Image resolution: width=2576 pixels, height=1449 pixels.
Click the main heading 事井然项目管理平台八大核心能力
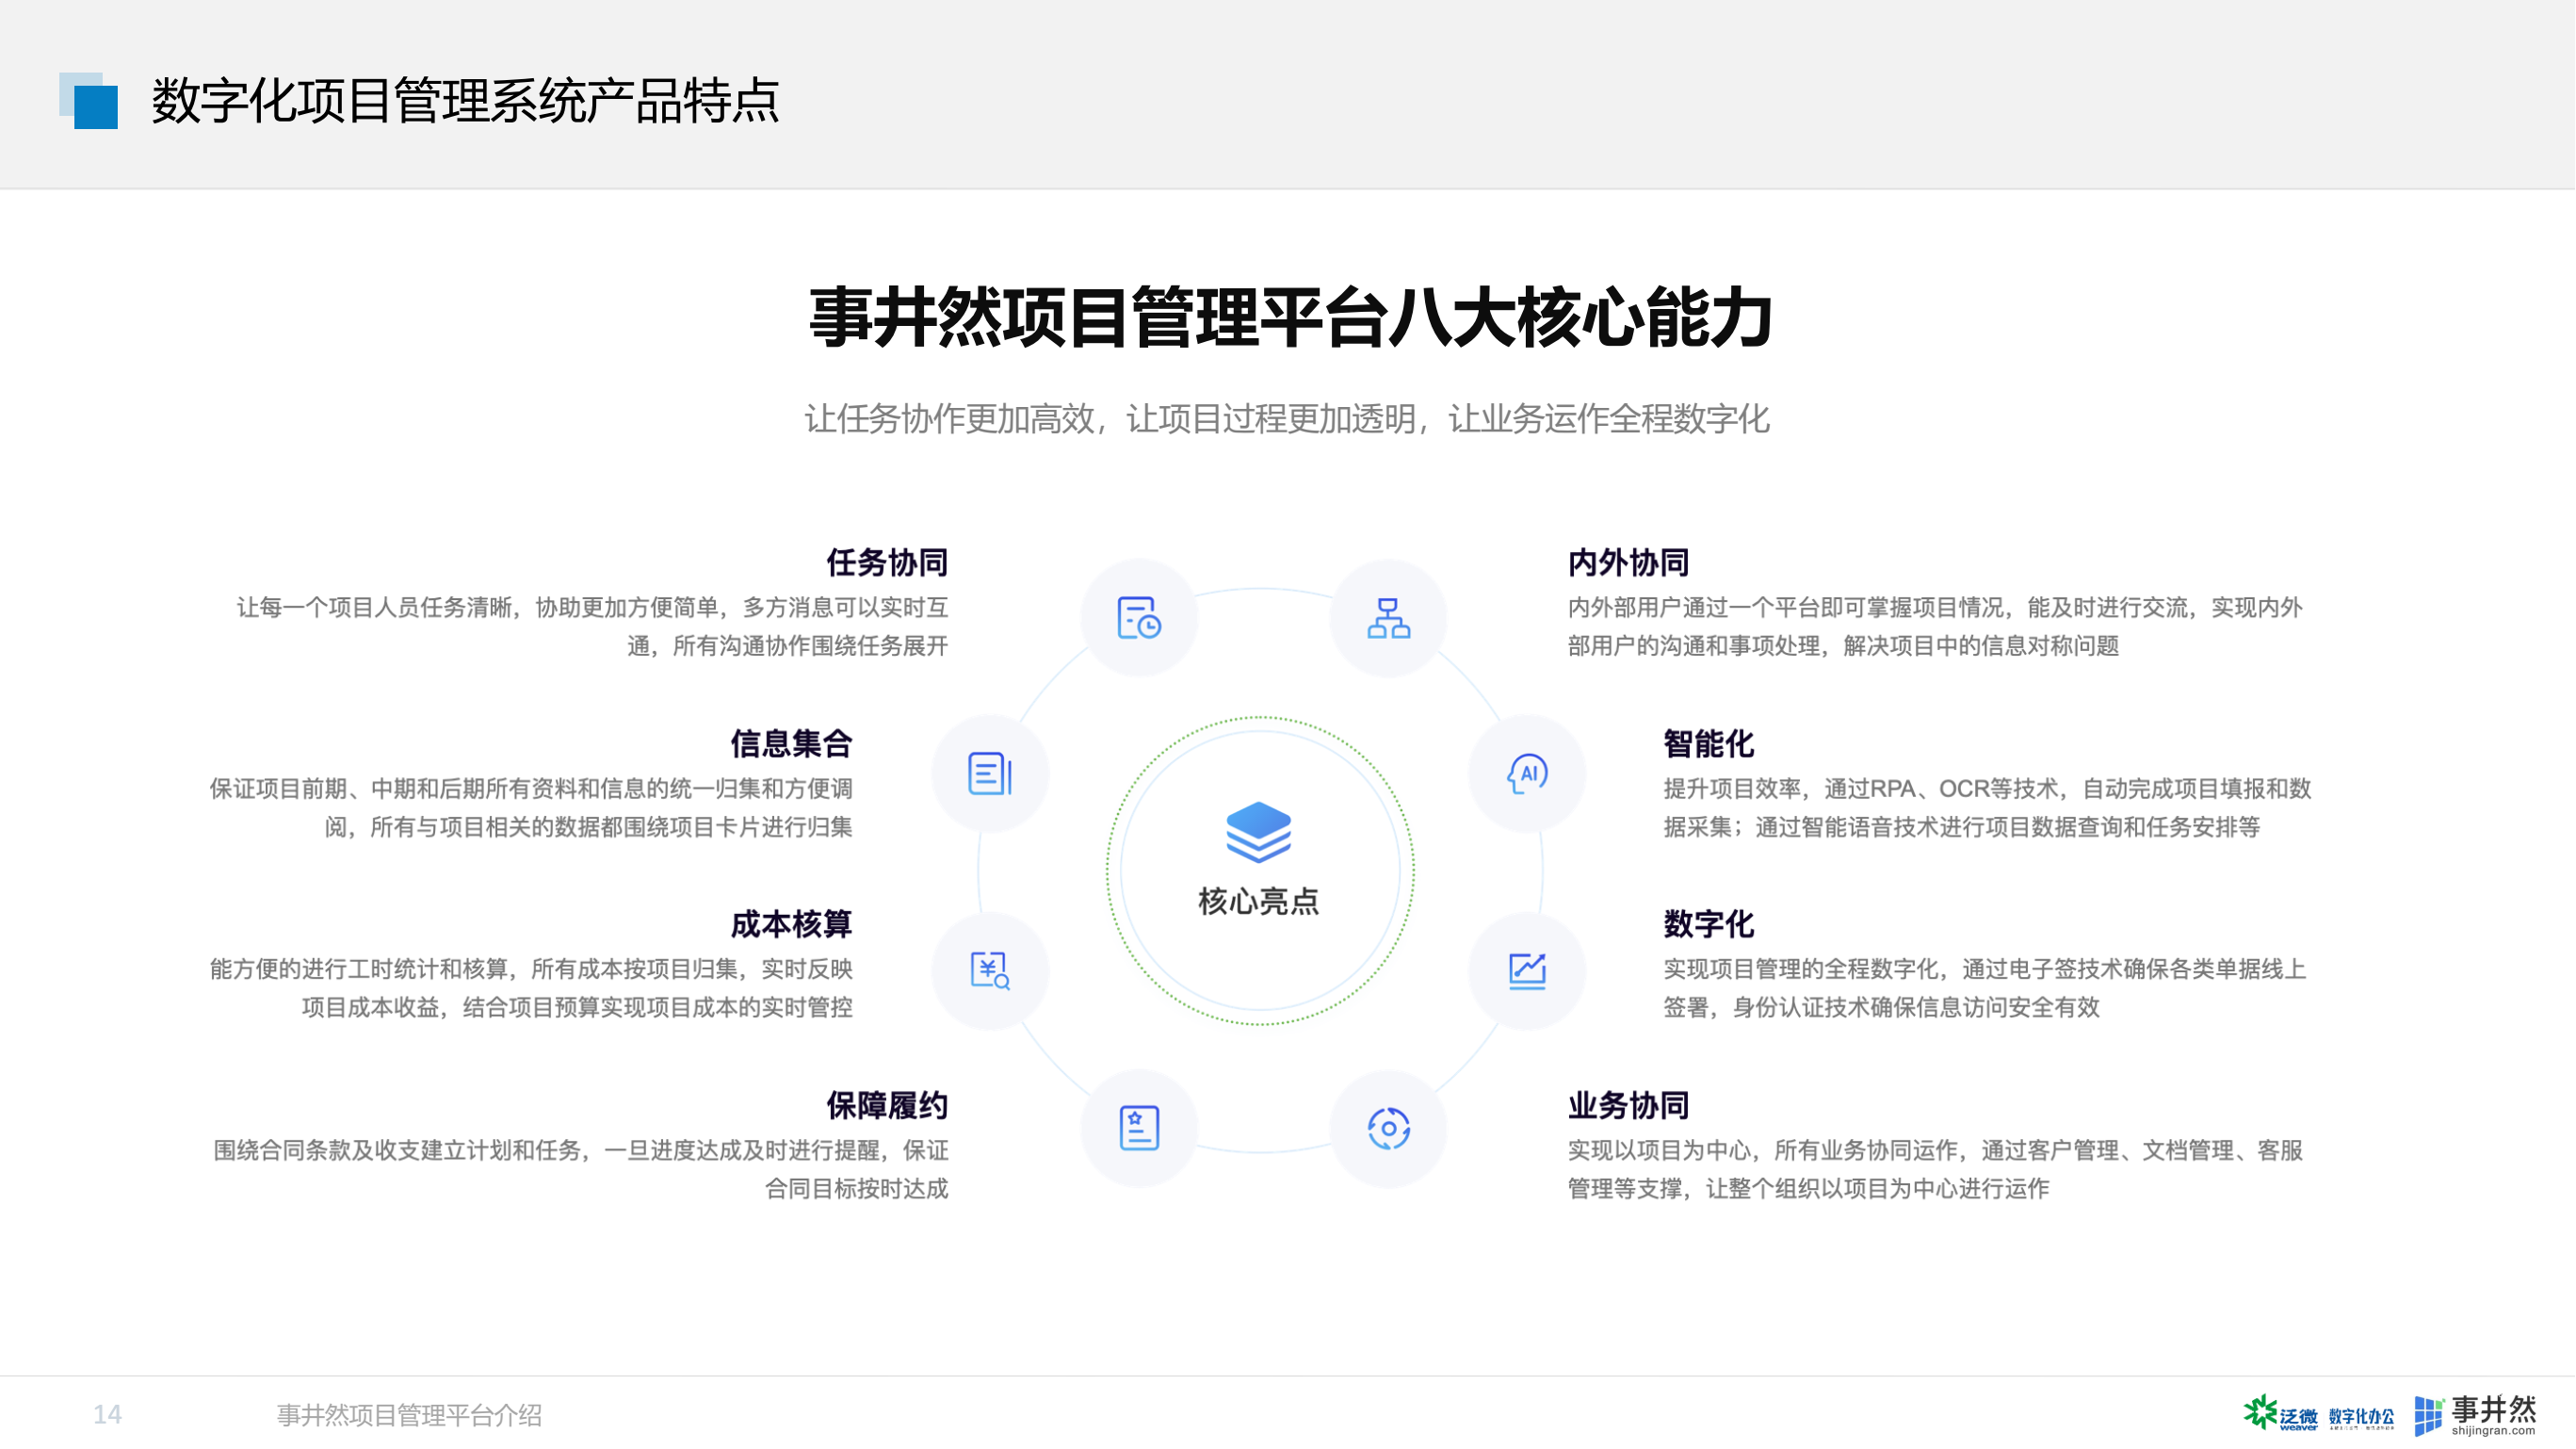click(1290, 318)
